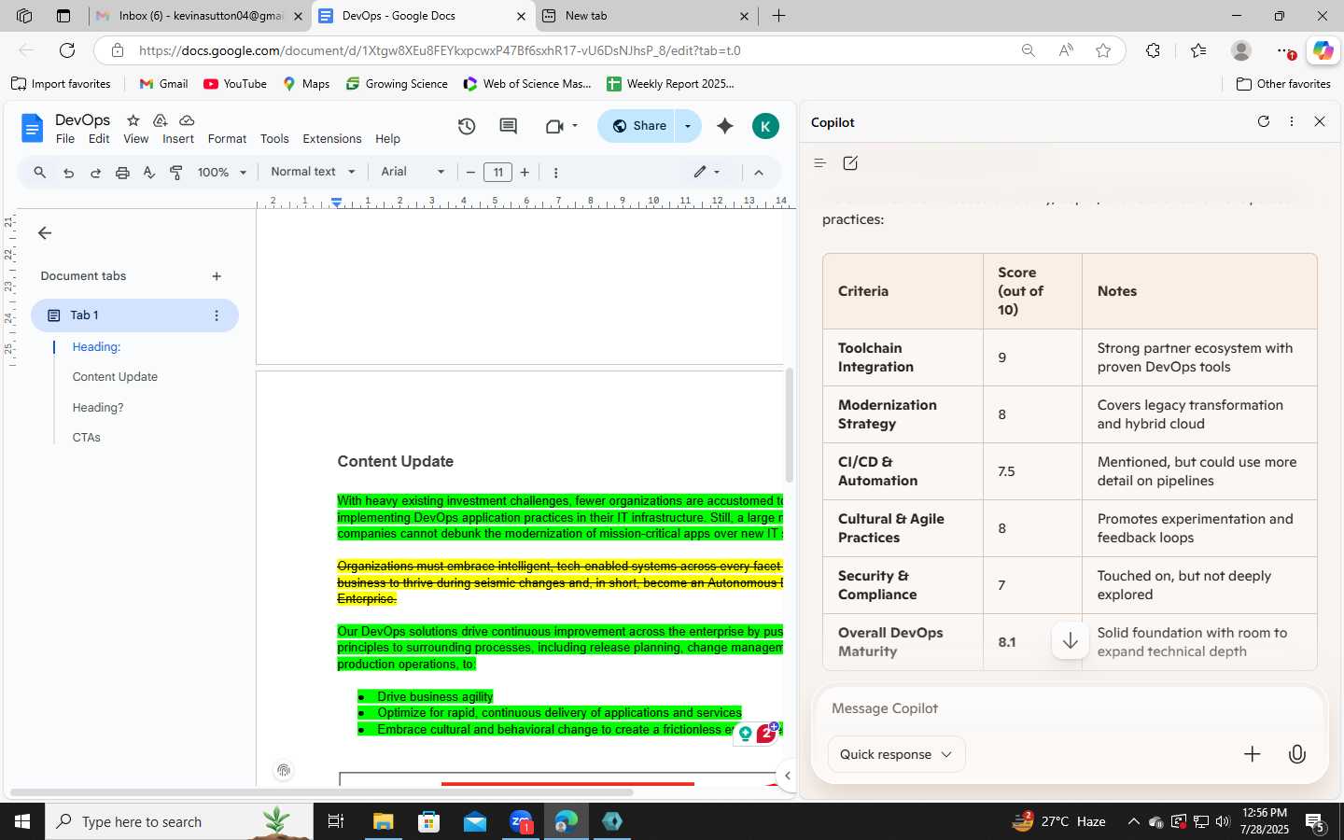Show hidden system tray icons

coord(1133,822)
